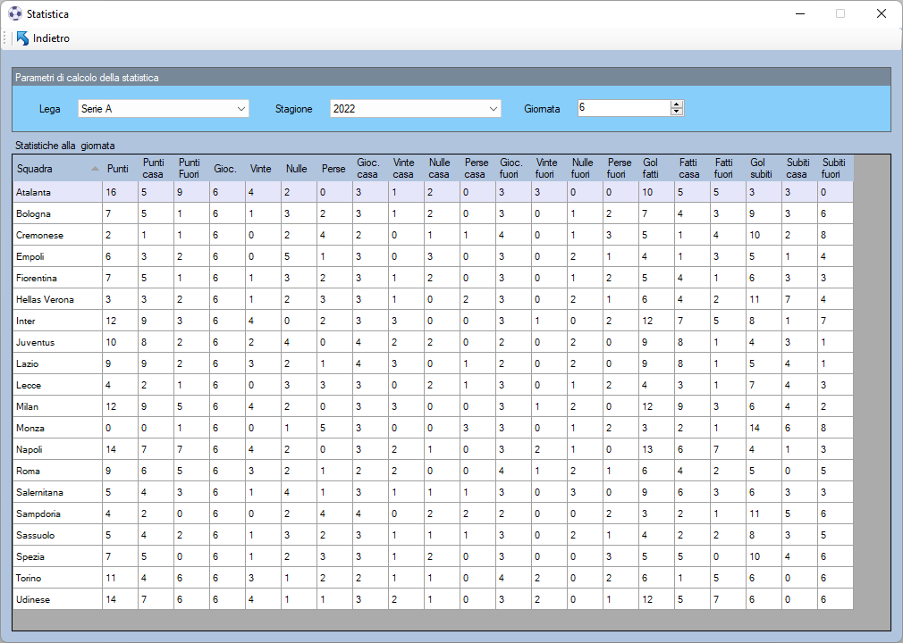Select the Sampdoria team row
Screen dimensions: 903x643
(x=433, y=514)
